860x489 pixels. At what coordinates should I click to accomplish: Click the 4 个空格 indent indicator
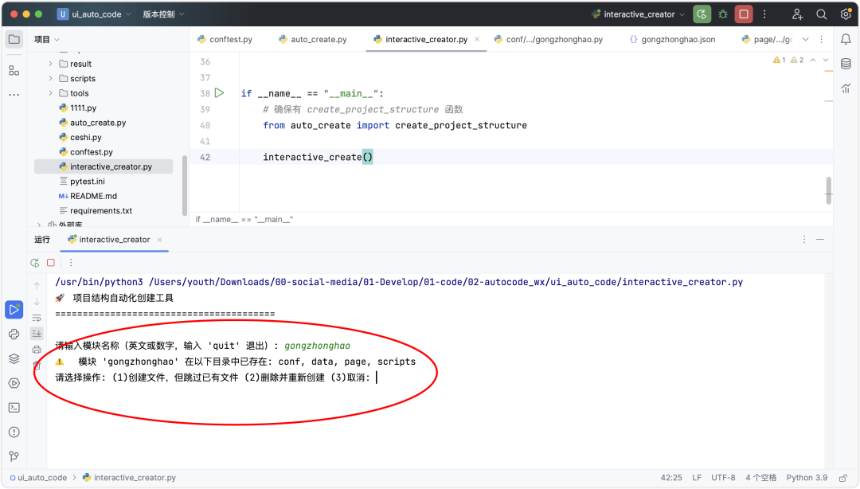[x=760, y=478]
